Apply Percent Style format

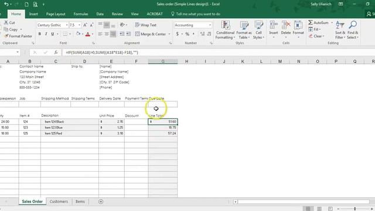point(187,34)
